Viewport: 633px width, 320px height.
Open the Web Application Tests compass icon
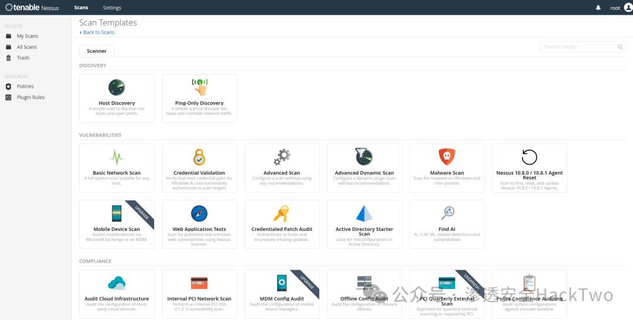click(199, 213)
